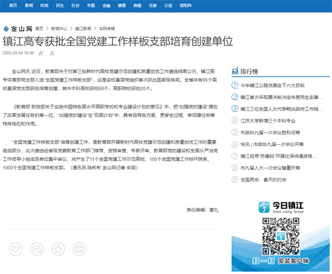This screenshot has width=332, height=274.
Task: Open ranked article 今年镇江公路发展定下六大目标
Action: (x=272, y=85)
